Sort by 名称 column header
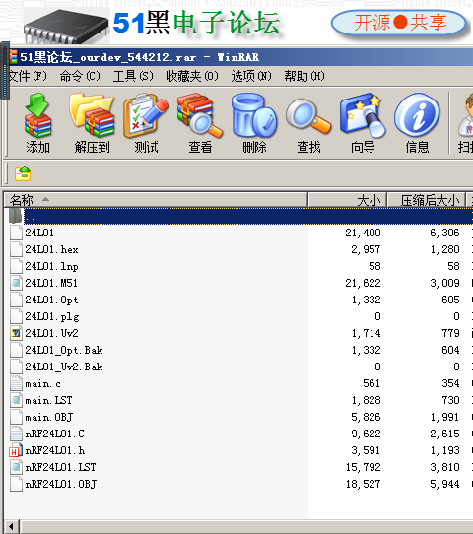 click(x=156, y=200)
